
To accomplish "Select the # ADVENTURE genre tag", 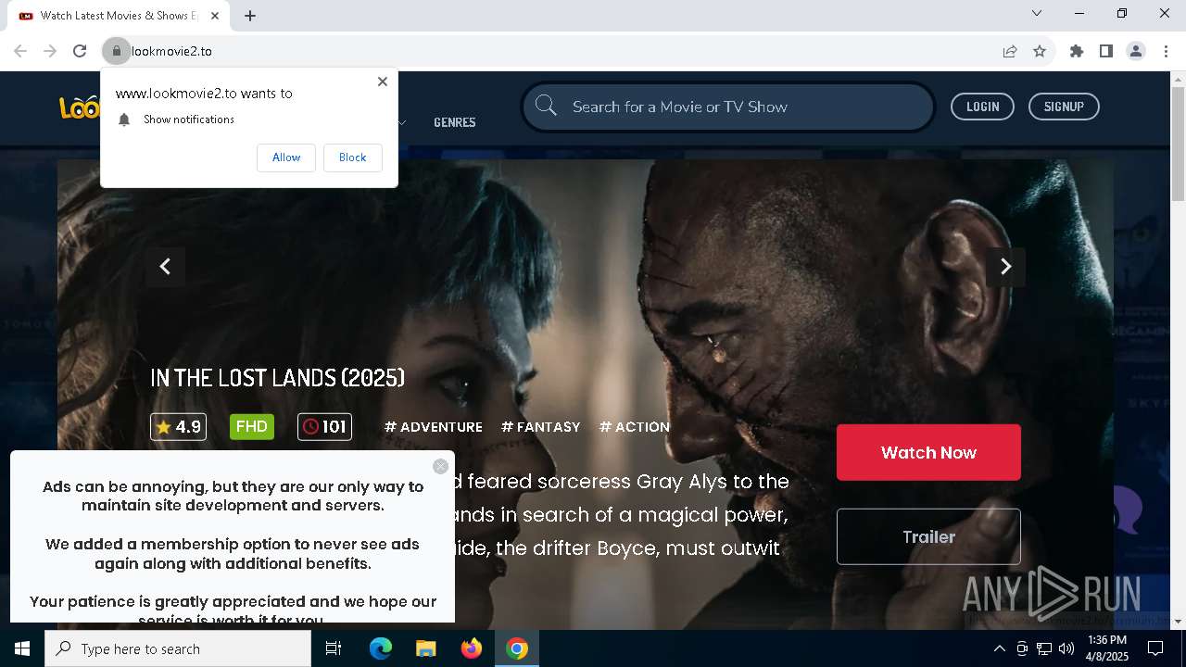I will [x=434, y=427].
